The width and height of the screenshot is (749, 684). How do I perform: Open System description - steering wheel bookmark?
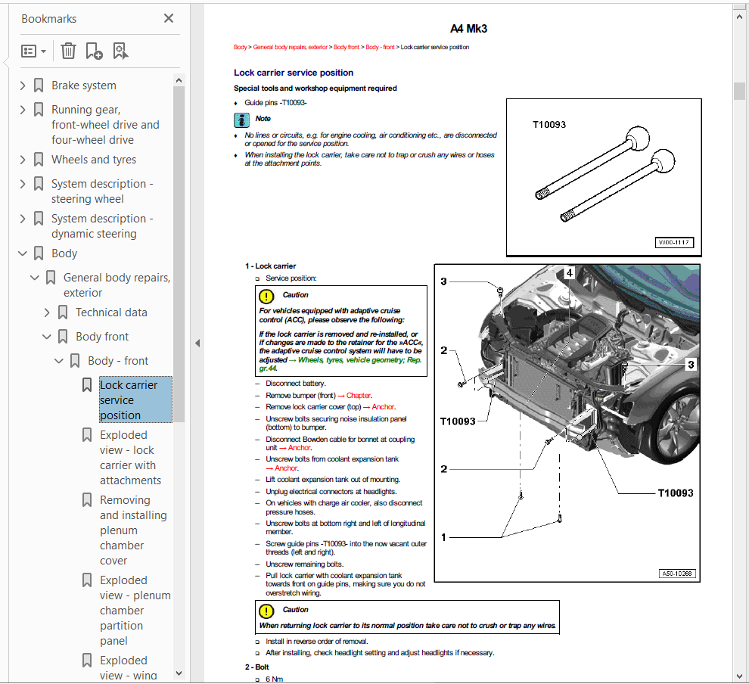(102, 191)
